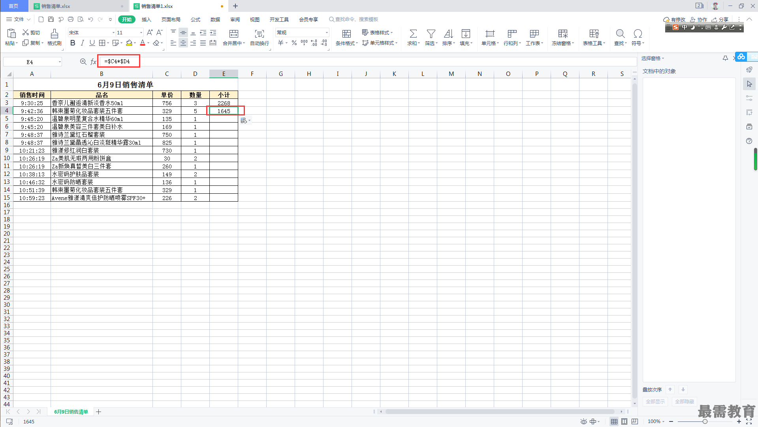The height and width of the screenshot is (427, 758).
Task: Switch to page layout view in status bar
Action: (x=624, y=421)
